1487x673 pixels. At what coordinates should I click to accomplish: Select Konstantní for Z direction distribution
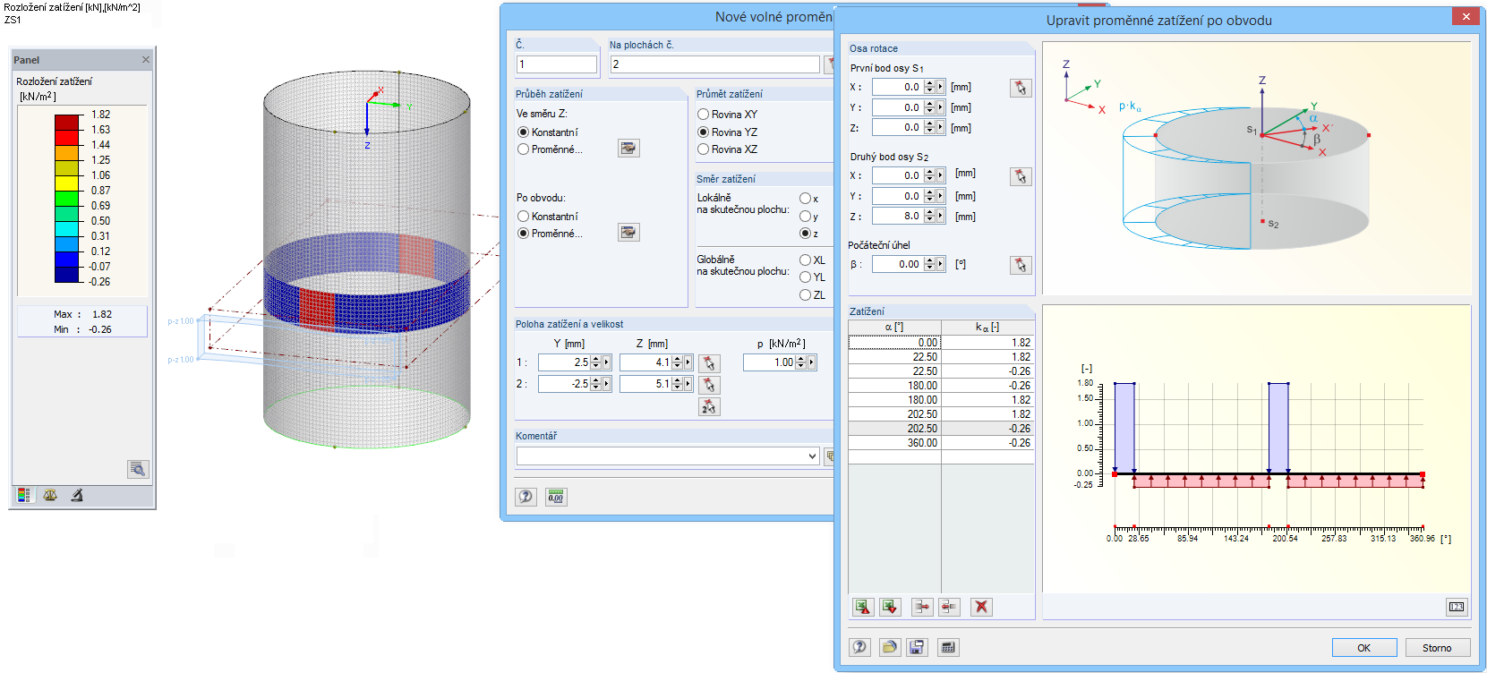(x=524, y=132)
